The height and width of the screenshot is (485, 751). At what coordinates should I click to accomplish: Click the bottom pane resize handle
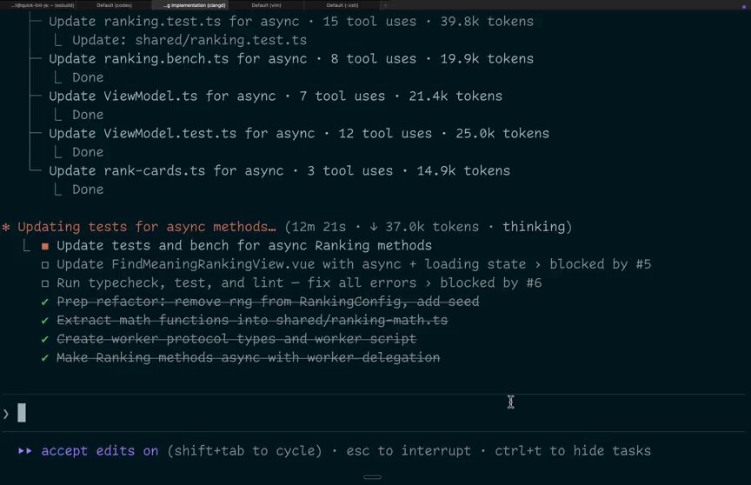coord(372,477)
